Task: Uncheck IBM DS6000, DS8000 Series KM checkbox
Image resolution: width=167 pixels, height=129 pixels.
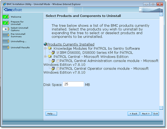Action: click(x=58, y=53)
